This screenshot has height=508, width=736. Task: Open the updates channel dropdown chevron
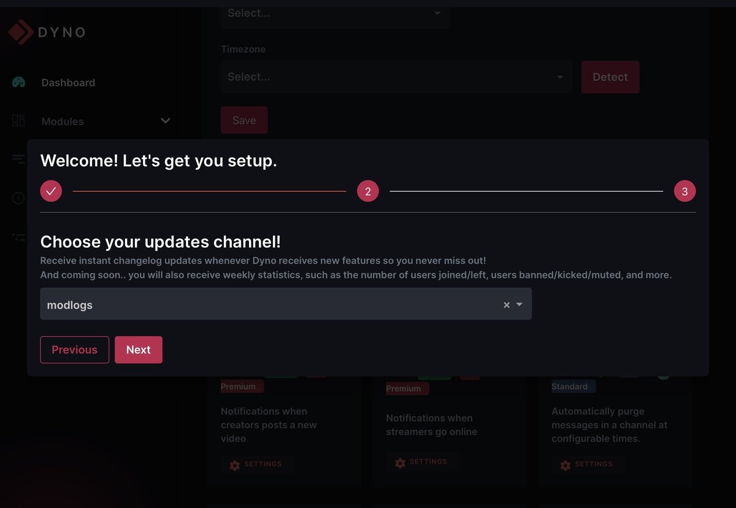pyautogui.click(x=519, y=304)
